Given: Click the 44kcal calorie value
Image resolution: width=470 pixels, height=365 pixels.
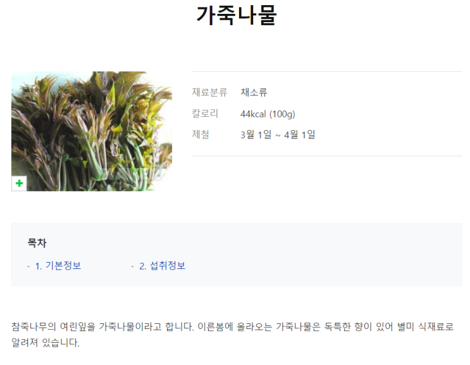Looking at the screenshot, I should 253,114.
